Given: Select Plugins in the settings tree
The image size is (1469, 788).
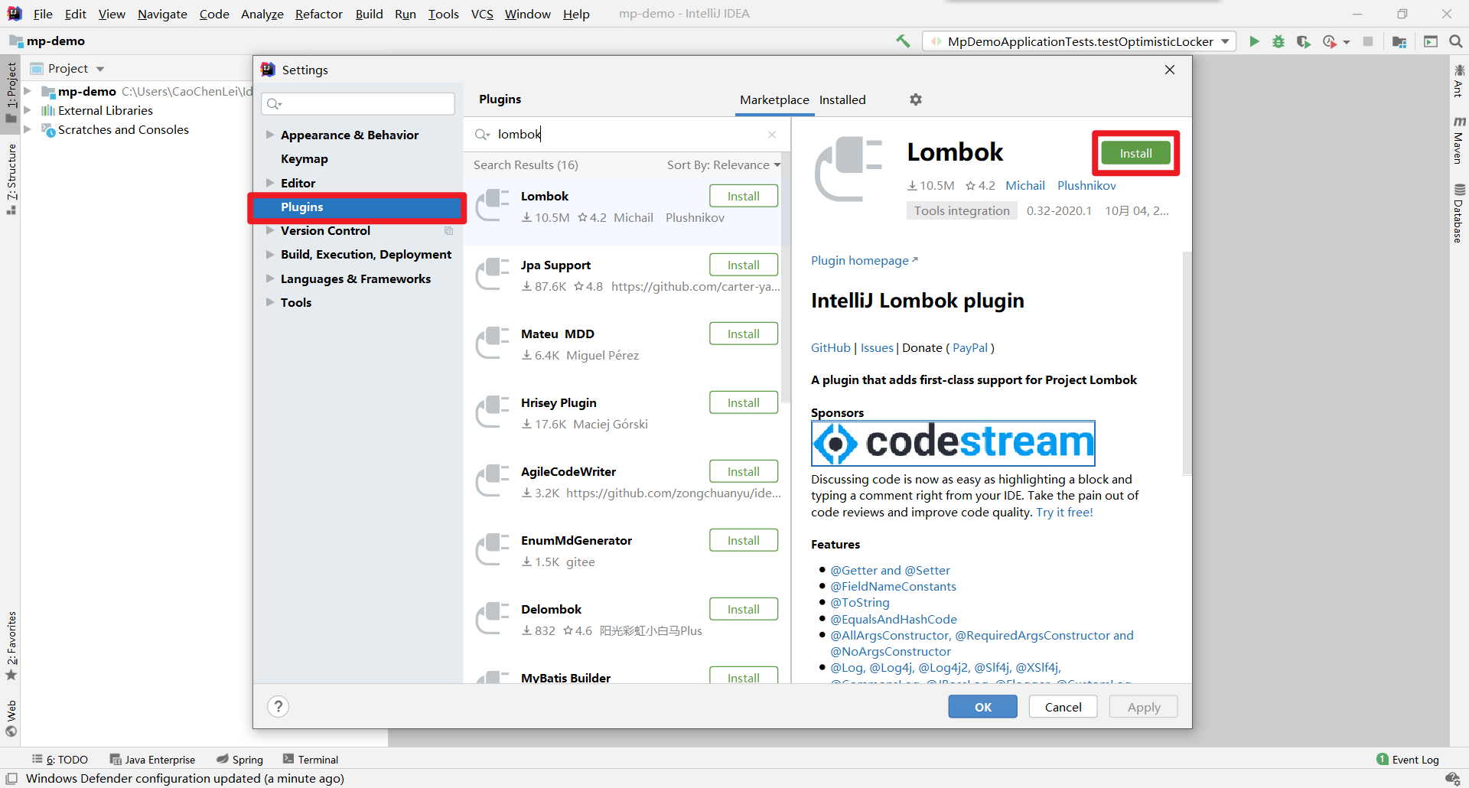Looking at the screenshot, I should pos(357,207).
